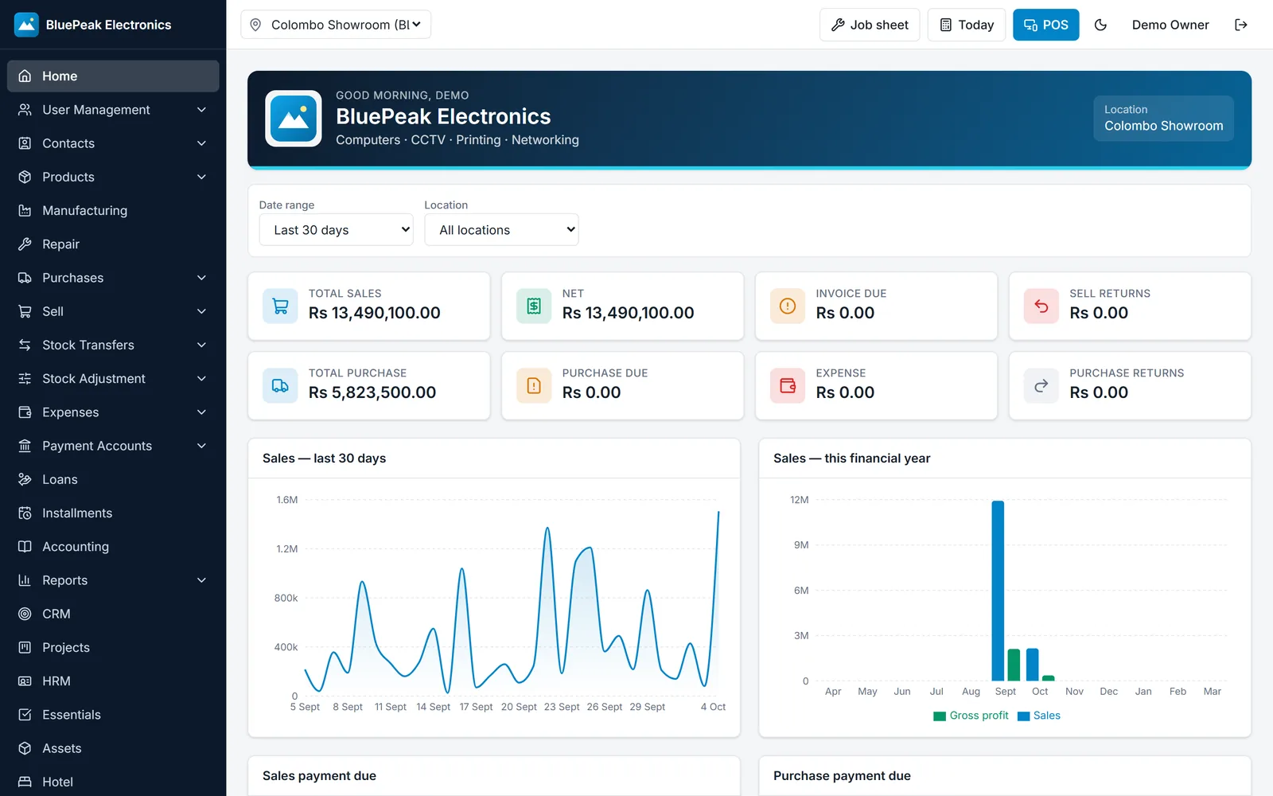1273x796 pixels.
Task: Click the Purchase Returns arrow icon
Action: (1041, 386)
